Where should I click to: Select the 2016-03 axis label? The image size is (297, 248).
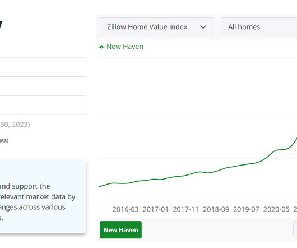pos(126,209)
